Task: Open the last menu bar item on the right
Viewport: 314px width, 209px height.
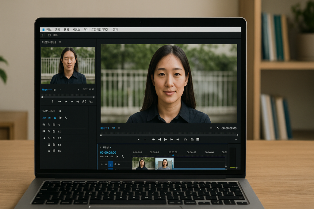Action: coord(115,30)
